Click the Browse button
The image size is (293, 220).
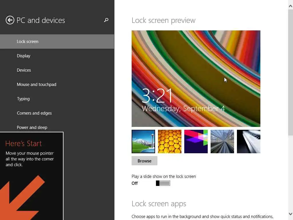(x=144, y=161)
